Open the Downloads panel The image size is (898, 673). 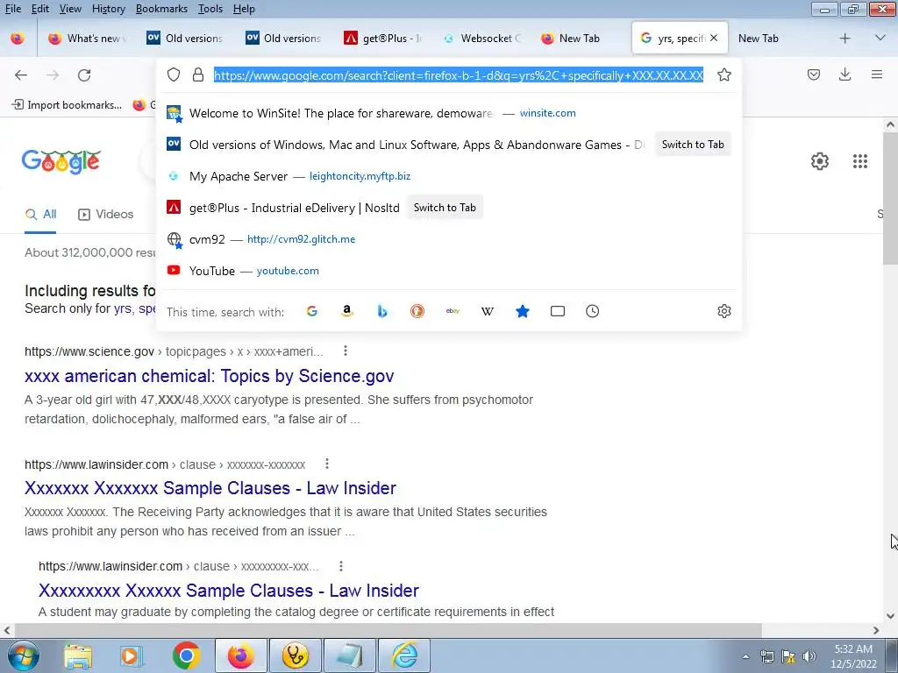845,74
